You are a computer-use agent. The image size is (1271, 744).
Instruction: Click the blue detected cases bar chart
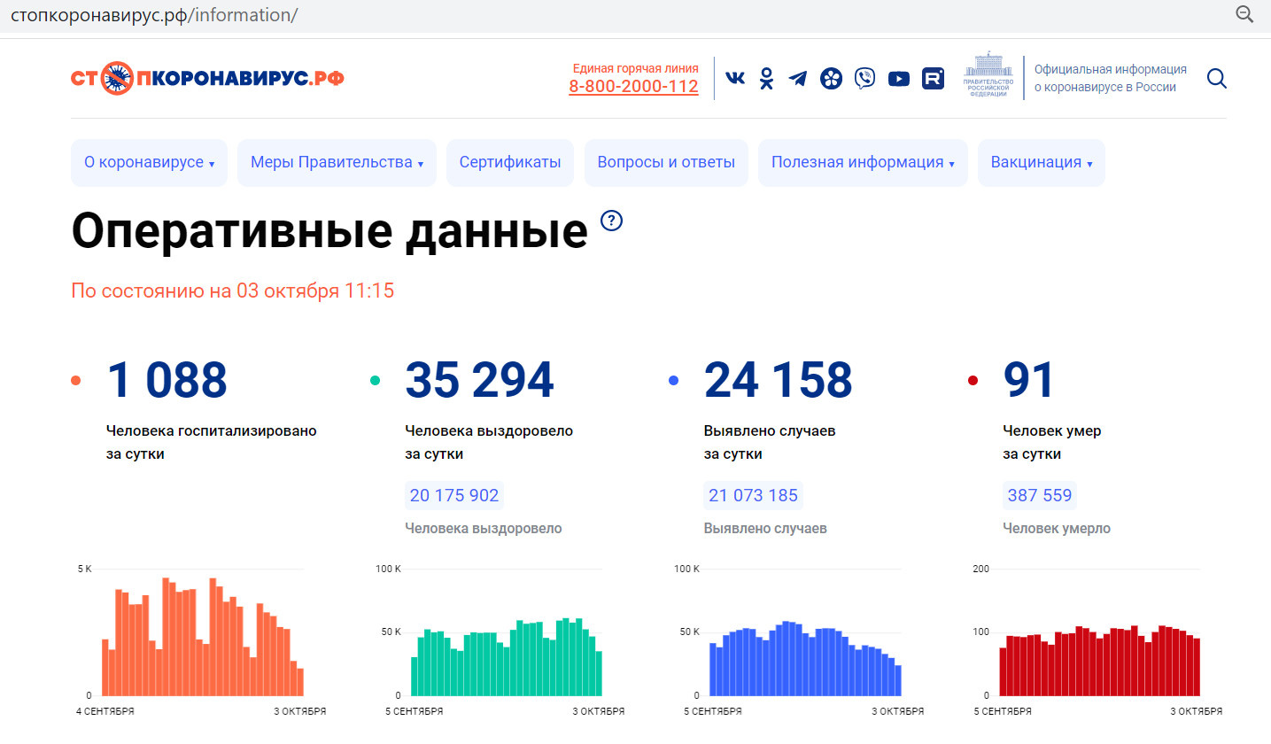(805, 658)
